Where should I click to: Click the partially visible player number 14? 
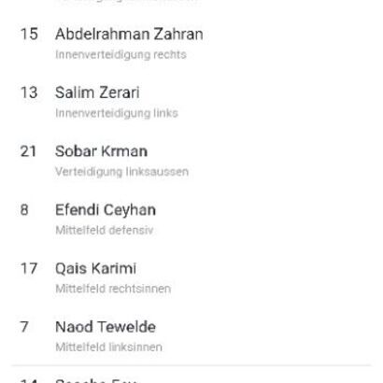pos(29,381)
